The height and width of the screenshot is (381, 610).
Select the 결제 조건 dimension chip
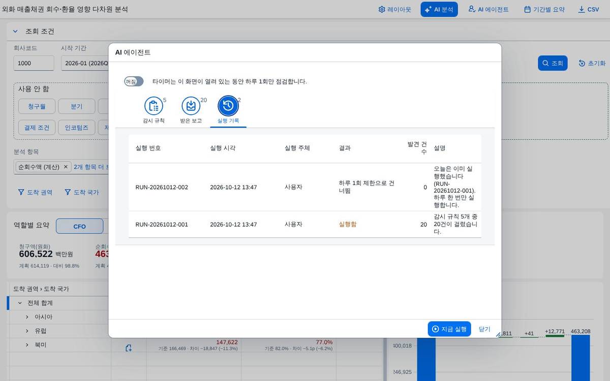[37, 128]
